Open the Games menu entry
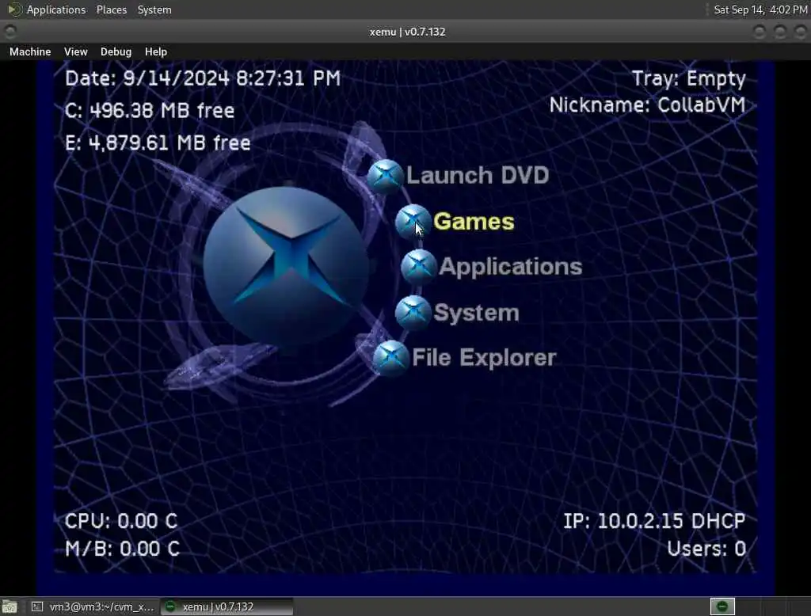Viewport: 811px width, 616px height. [474, 222]
